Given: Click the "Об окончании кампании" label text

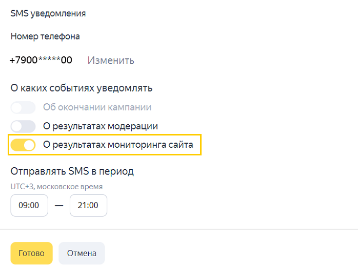Looking at the screenshot, I should click(97, 107).
